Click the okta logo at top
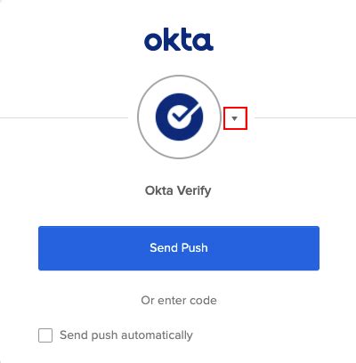Image resolution: width=356 pixels, height=363 pixels. coord(179,39)
